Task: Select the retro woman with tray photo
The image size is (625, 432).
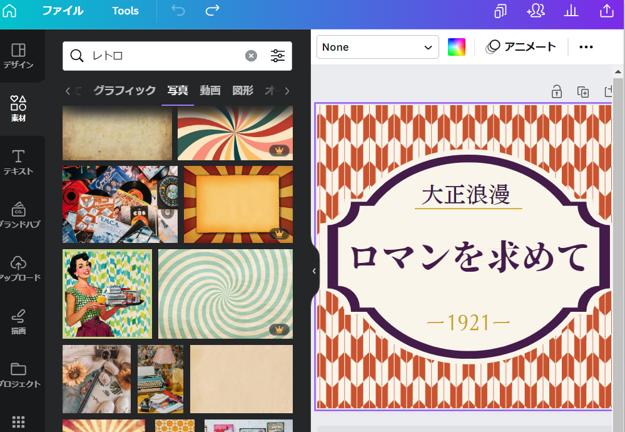Action: click(107, 294)
